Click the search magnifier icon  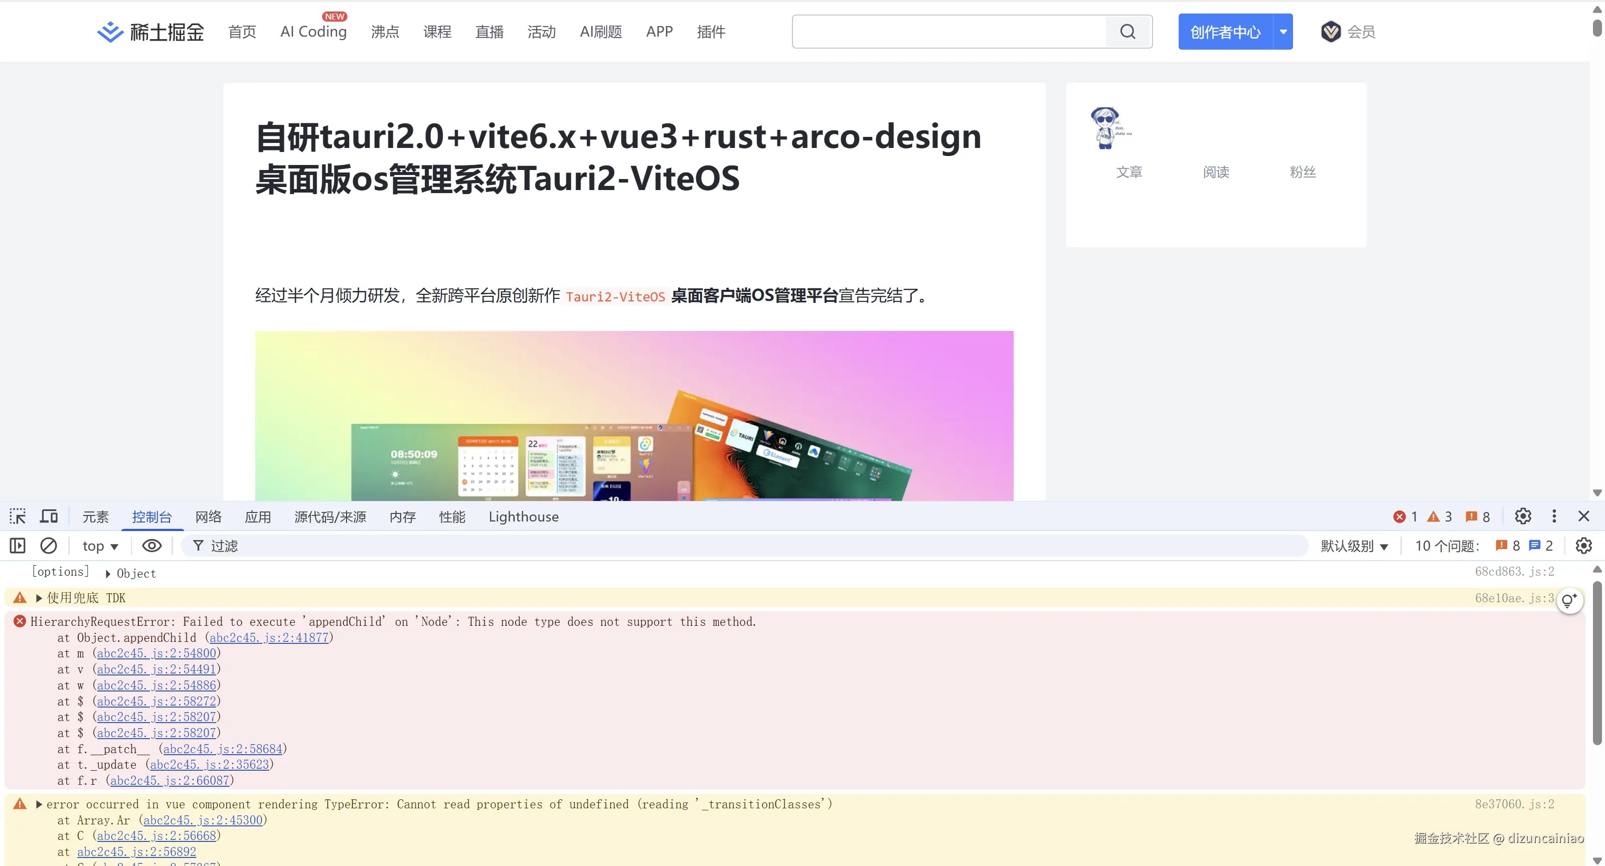[x=1128, y=31]
